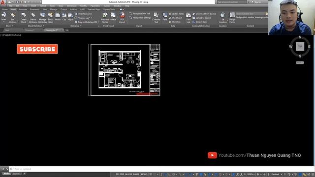
Task: Insert a Field from Data panel
Action: pos(165,17)
